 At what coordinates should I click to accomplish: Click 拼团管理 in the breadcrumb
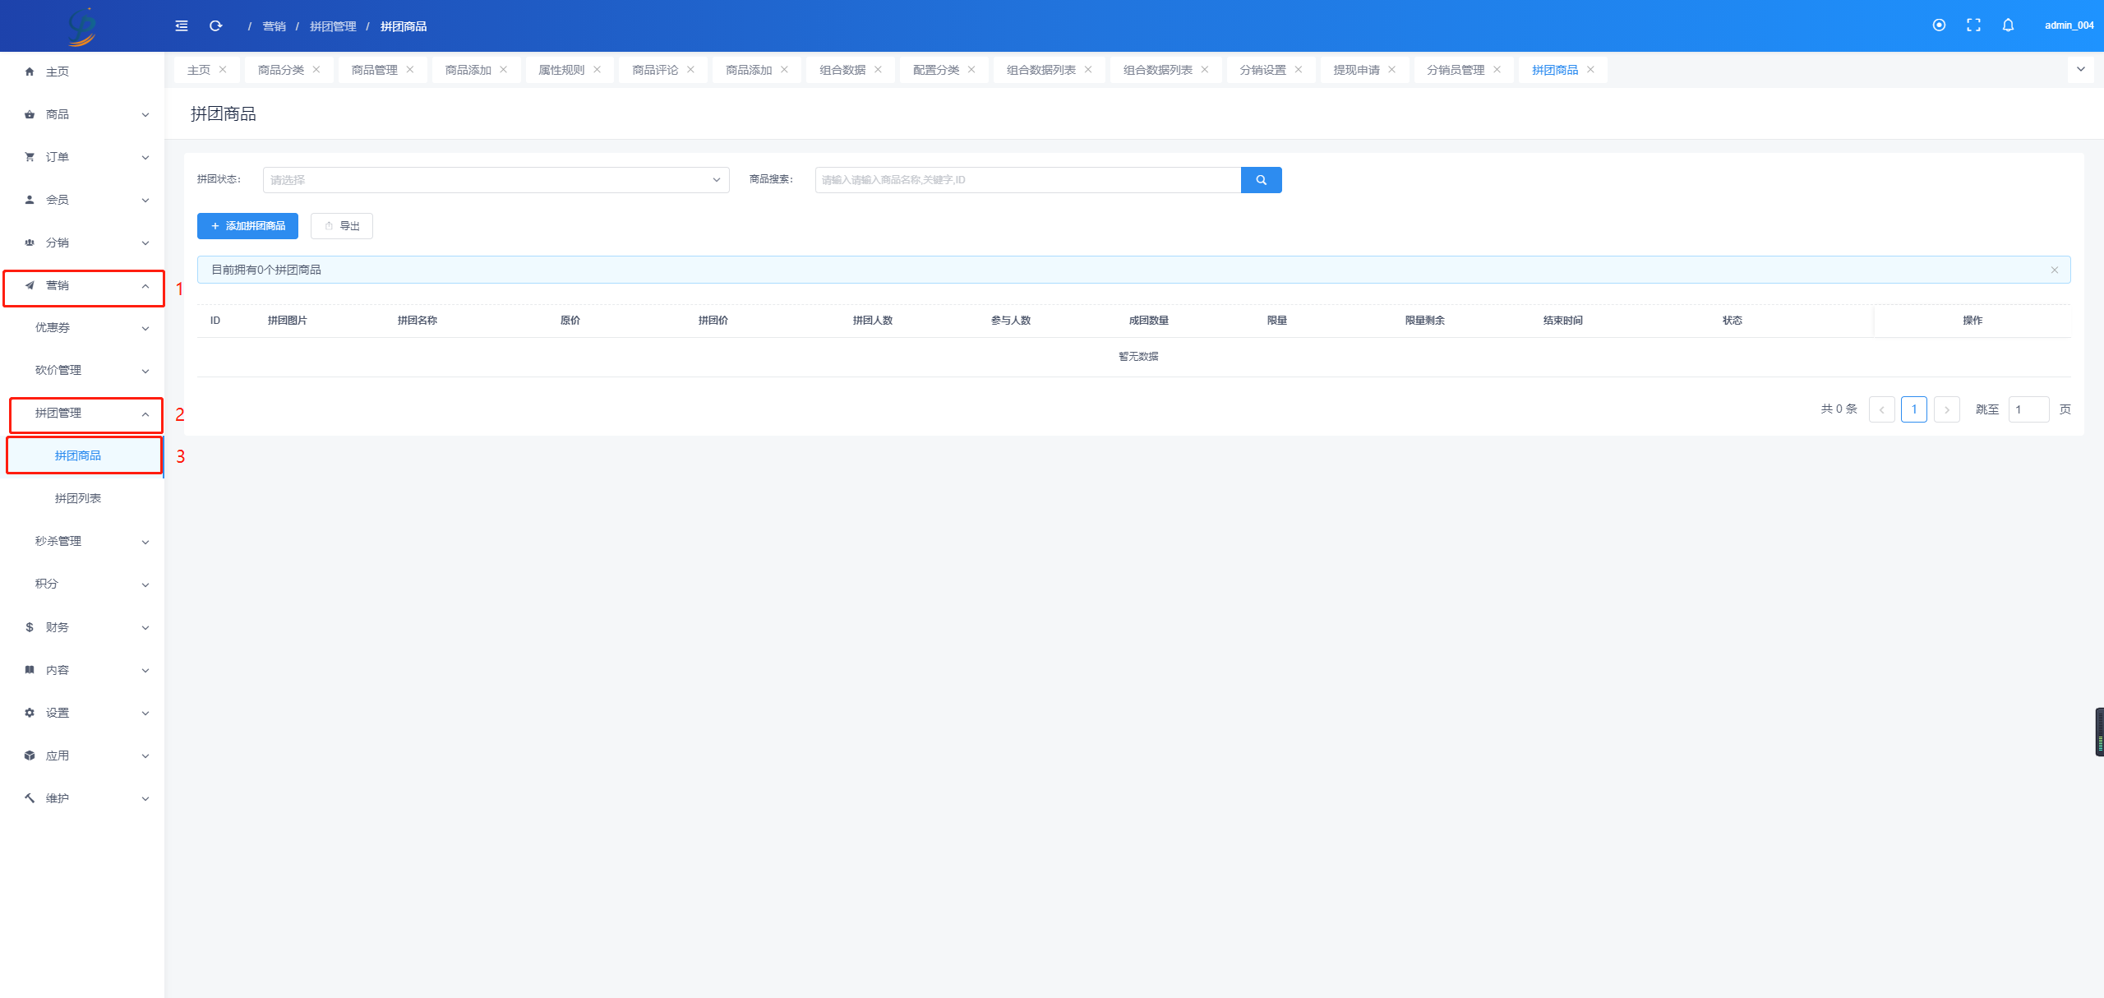333,26
